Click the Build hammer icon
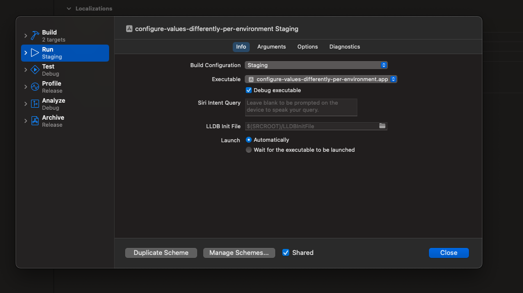Image resolution: width=523 pixels, height=293 pixels. click(35, 36)
